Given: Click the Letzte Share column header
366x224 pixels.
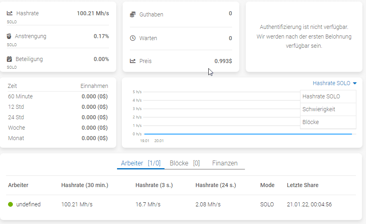Looking at the screenshot, I should tap(302, 185).
